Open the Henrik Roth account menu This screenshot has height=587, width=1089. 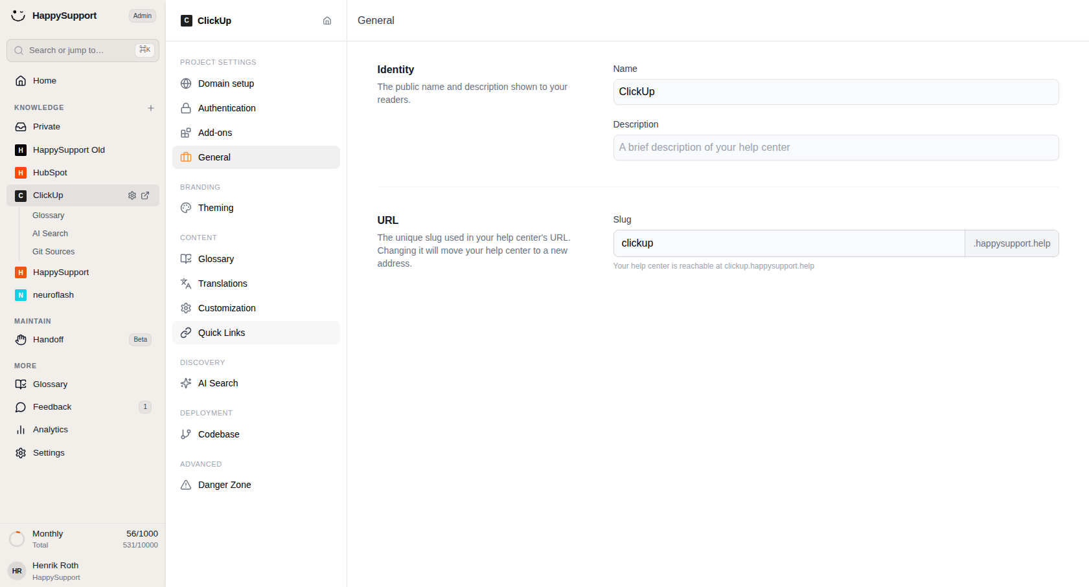point(83,571)
